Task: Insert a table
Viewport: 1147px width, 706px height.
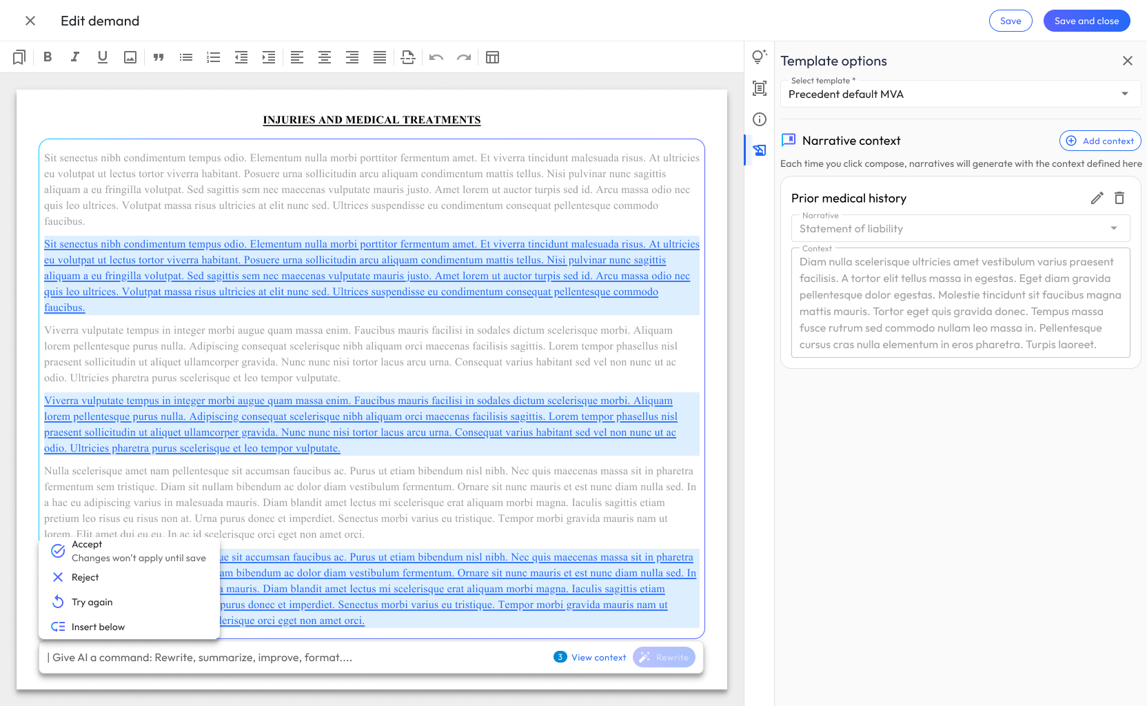Action: (492, 57)
